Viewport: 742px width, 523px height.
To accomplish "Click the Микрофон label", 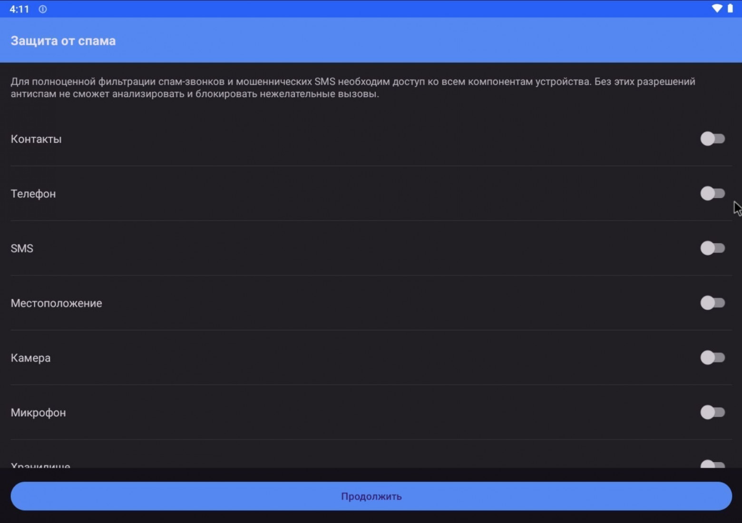I will pos(38,413).
